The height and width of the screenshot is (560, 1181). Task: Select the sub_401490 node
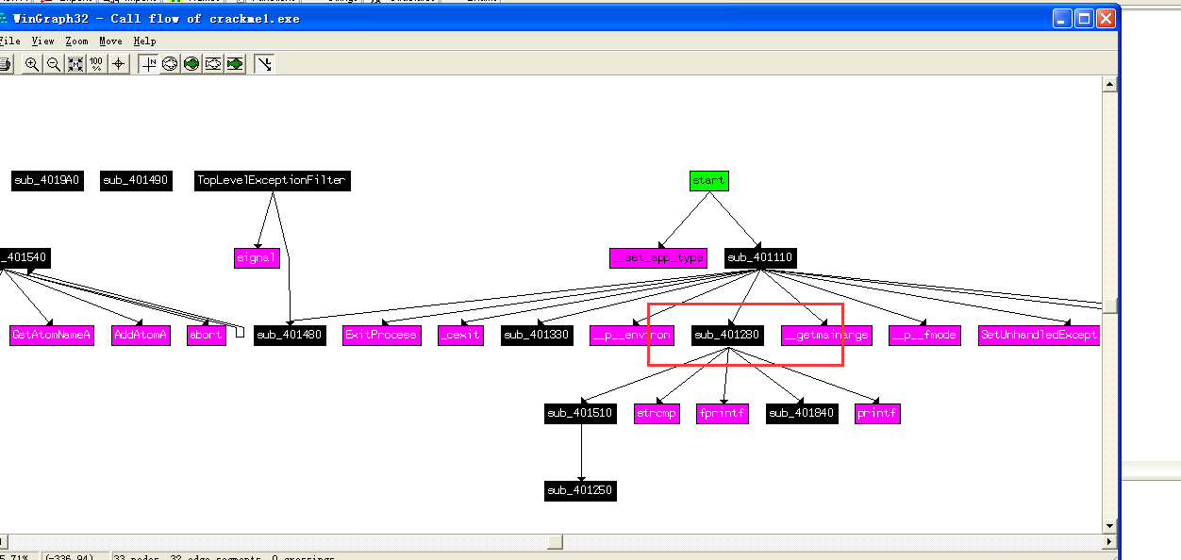[x=136, y=180]
